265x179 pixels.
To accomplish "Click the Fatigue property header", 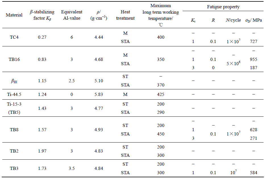I will point(223,7).
